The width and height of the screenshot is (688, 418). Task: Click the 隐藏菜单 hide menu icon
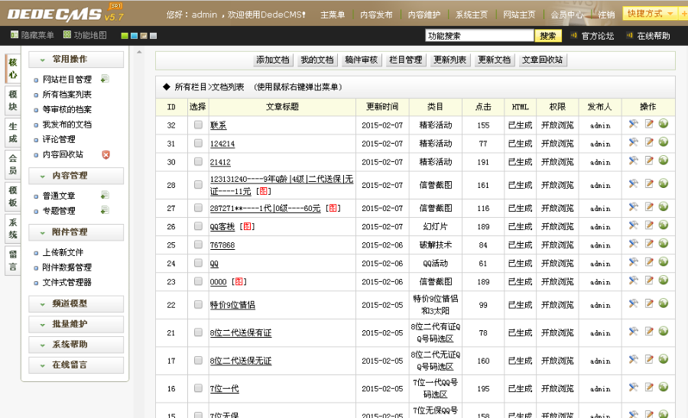14,35
